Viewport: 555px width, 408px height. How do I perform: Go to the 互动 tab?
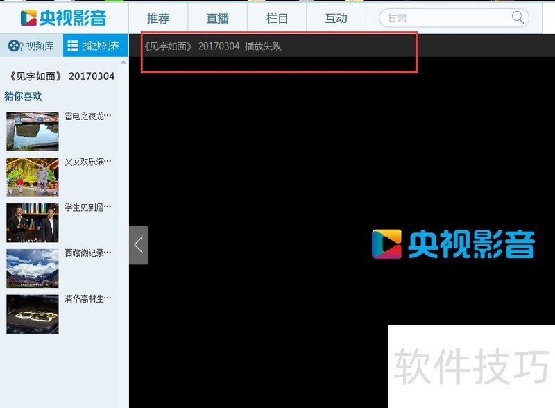coord(336,18)
